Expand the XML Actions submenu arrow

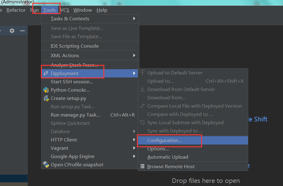134,55
